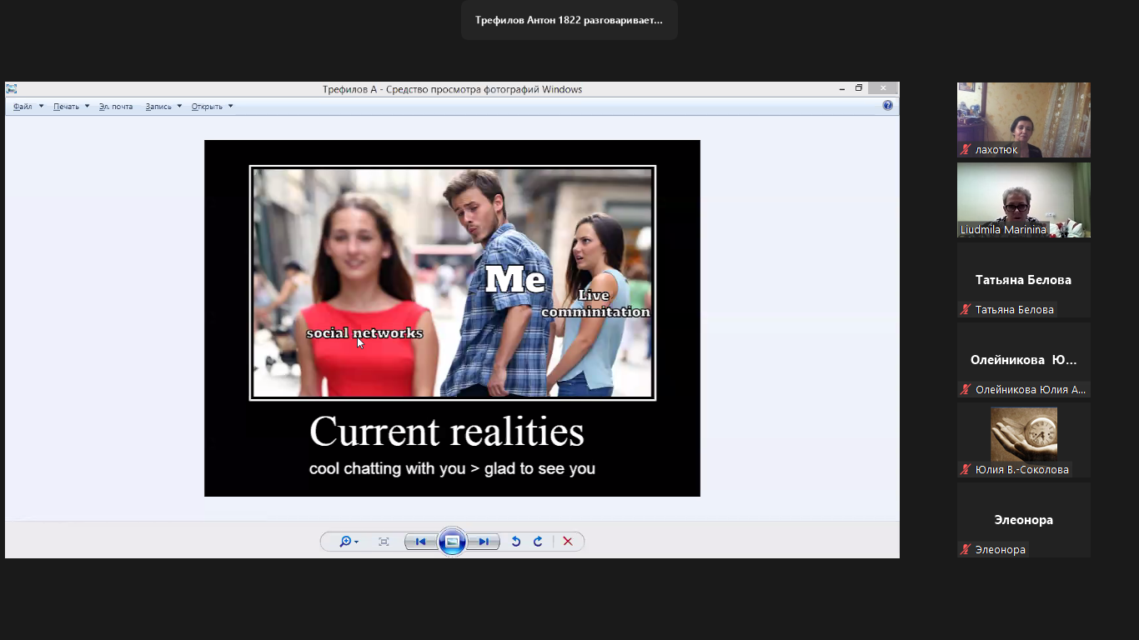This screenshot has width=1139, height=640.
Task: Start the slide show
Action: pos(452,542)
